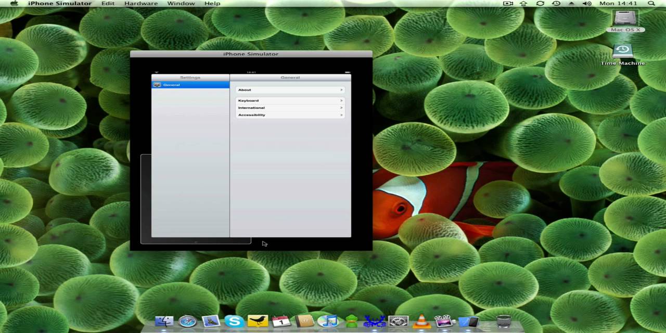Open the yellow bird app in dock
The image size is (666, 333).
258,321
